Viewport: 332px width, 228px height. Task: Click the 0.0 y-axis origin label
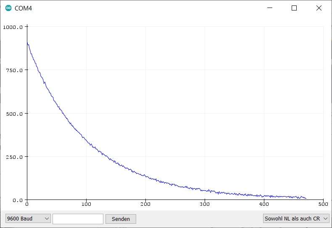17,200
